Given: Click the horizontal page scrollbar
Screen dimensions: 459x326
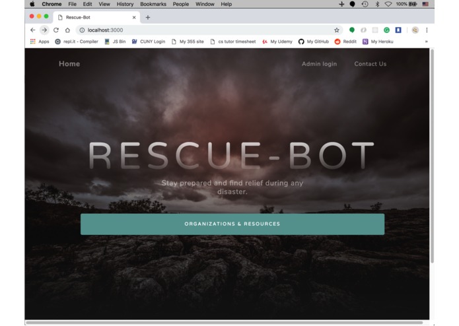Looking at the screenshot, I should click(225, 323).
